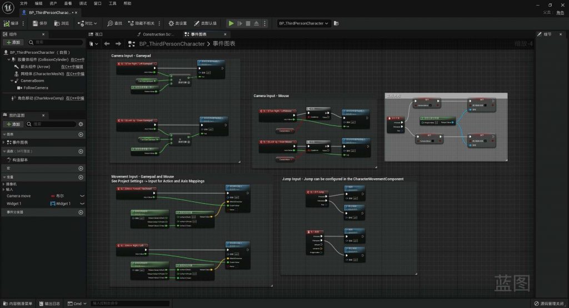
Task: Click 添加 button in 我的蓝图 panel
Action: click(13, 124)
